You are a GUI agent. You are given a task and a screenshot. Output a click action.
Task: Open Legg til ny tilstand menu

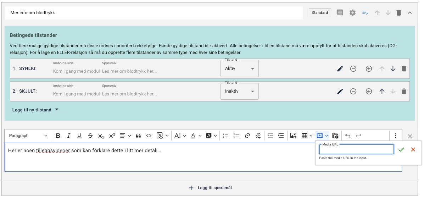click(x=35, y=110)
